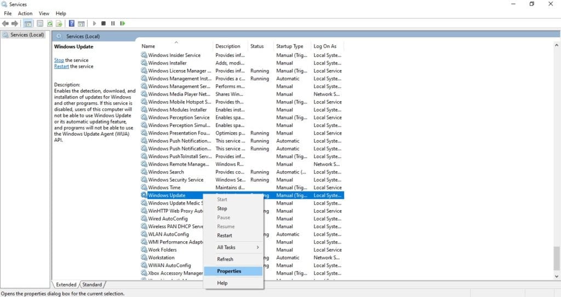Sort by the Description column header
The image size is (561, 297).
coord(231,46)
